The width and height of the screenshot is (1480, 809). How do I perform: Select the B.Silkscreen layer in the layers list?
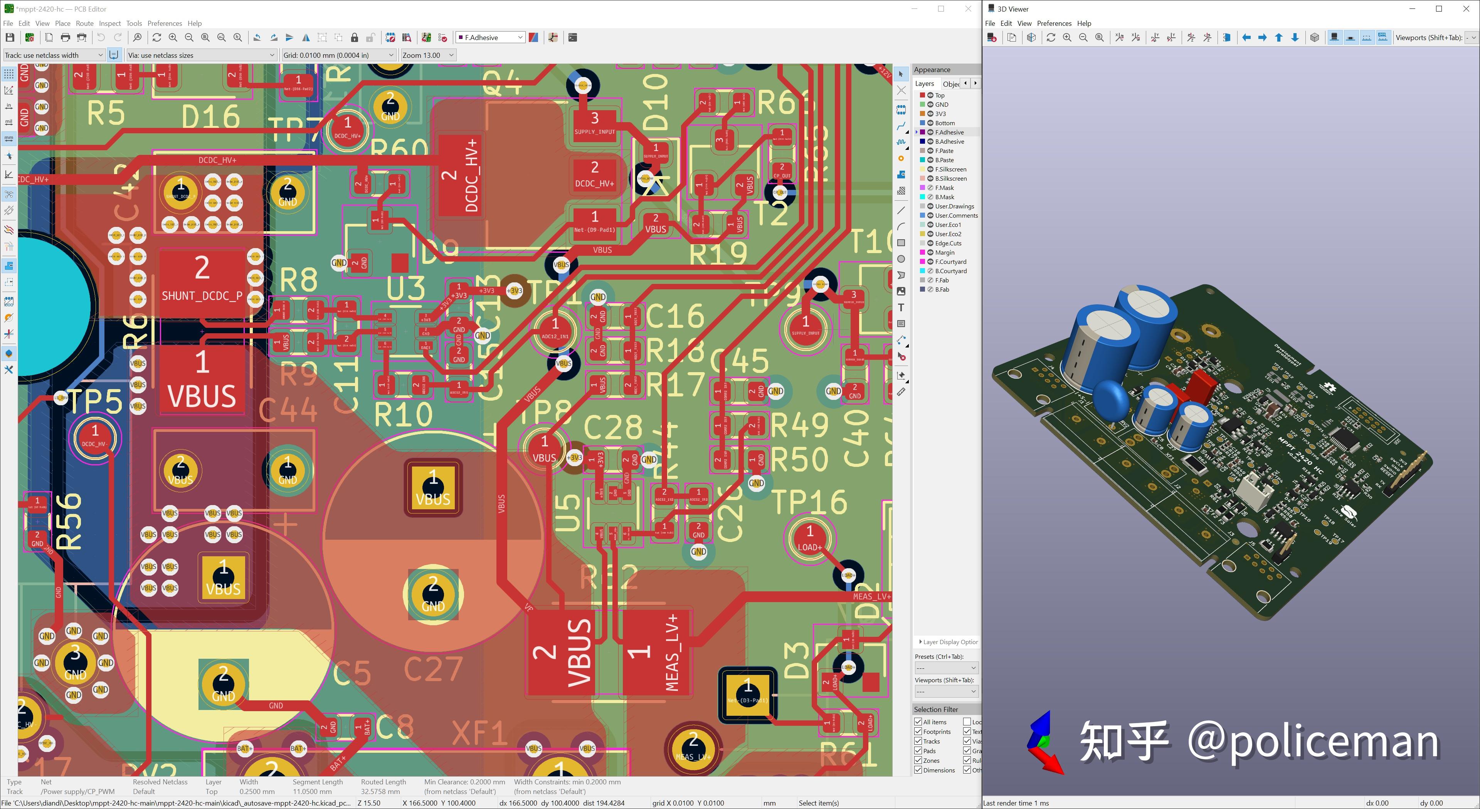(x=951, y=179)
